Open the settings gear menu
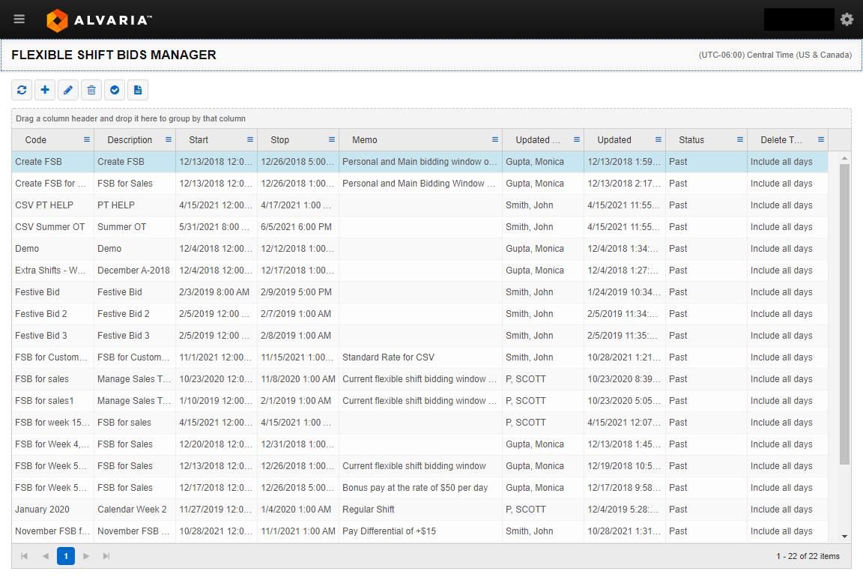 click(x=847, y=19)
